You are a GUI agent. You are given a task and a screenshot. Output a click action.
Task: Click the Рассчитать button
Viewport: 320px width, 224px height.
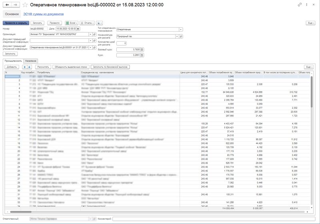pos(43,67)
